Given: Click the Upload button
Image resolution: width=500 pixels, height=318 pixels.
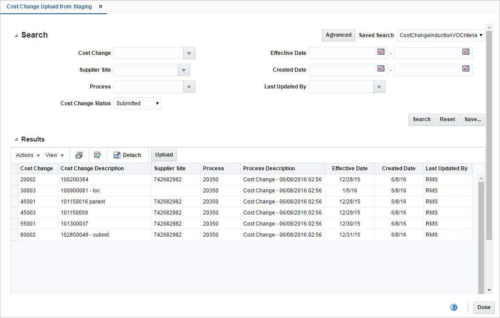Looking at the screenshot, I should coord(164,155).
